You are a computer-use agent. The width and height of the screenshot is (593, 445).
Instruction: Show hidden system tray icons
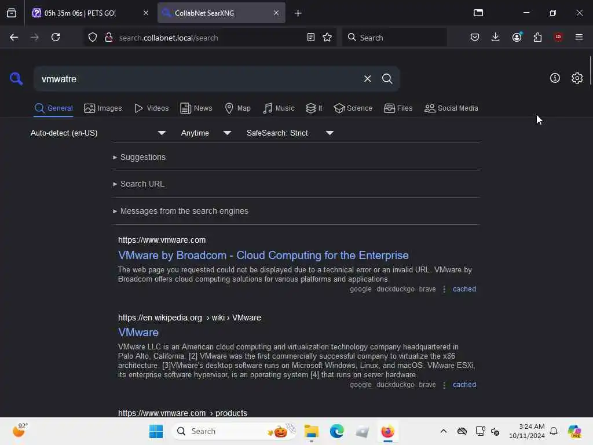tap(443, 431)
